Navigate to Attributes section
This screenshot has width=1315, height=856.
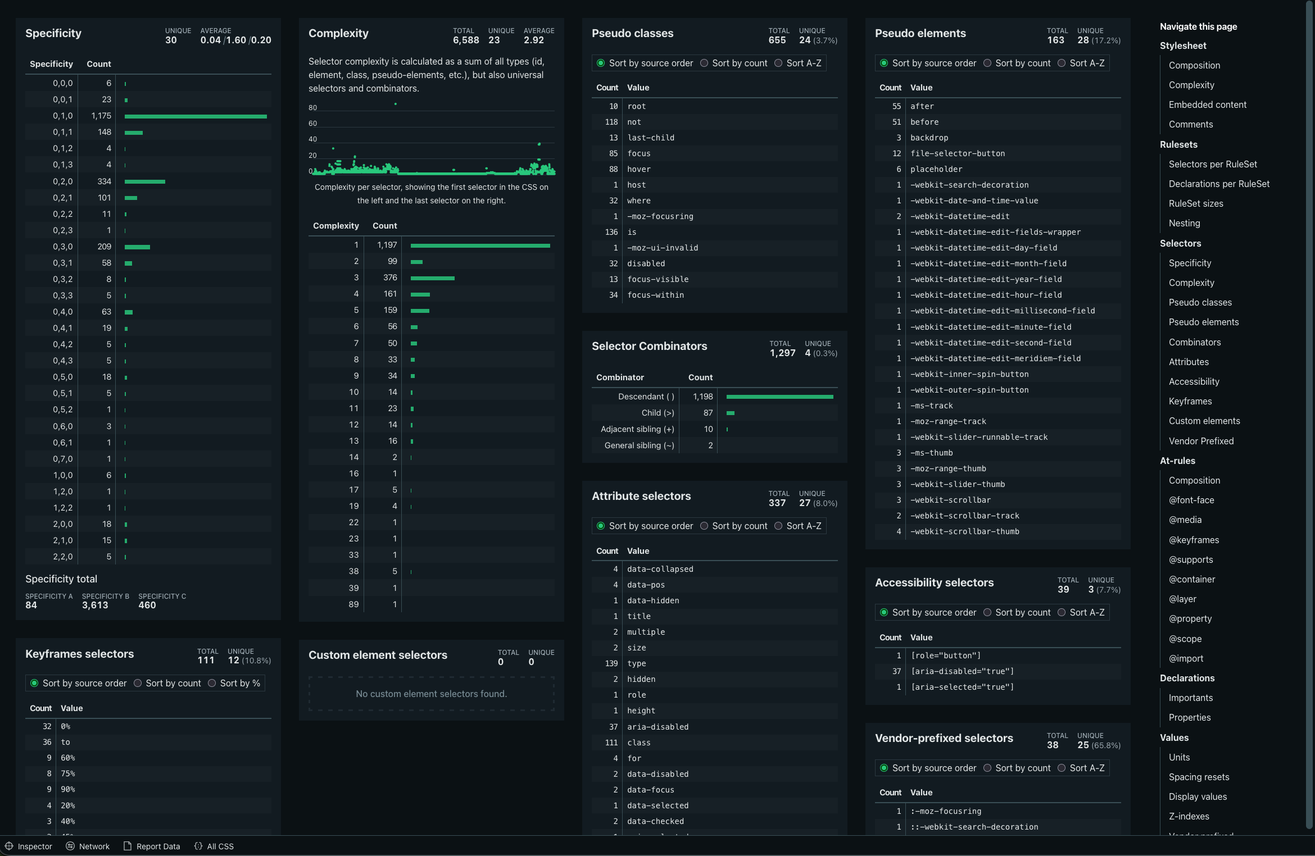point(1189,362)
